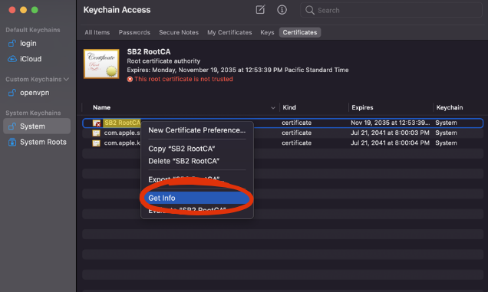Open the Secure Notes tab
The width and height of the screenshot is (488, 292).
pyautogui.click(x=179, y=32)
